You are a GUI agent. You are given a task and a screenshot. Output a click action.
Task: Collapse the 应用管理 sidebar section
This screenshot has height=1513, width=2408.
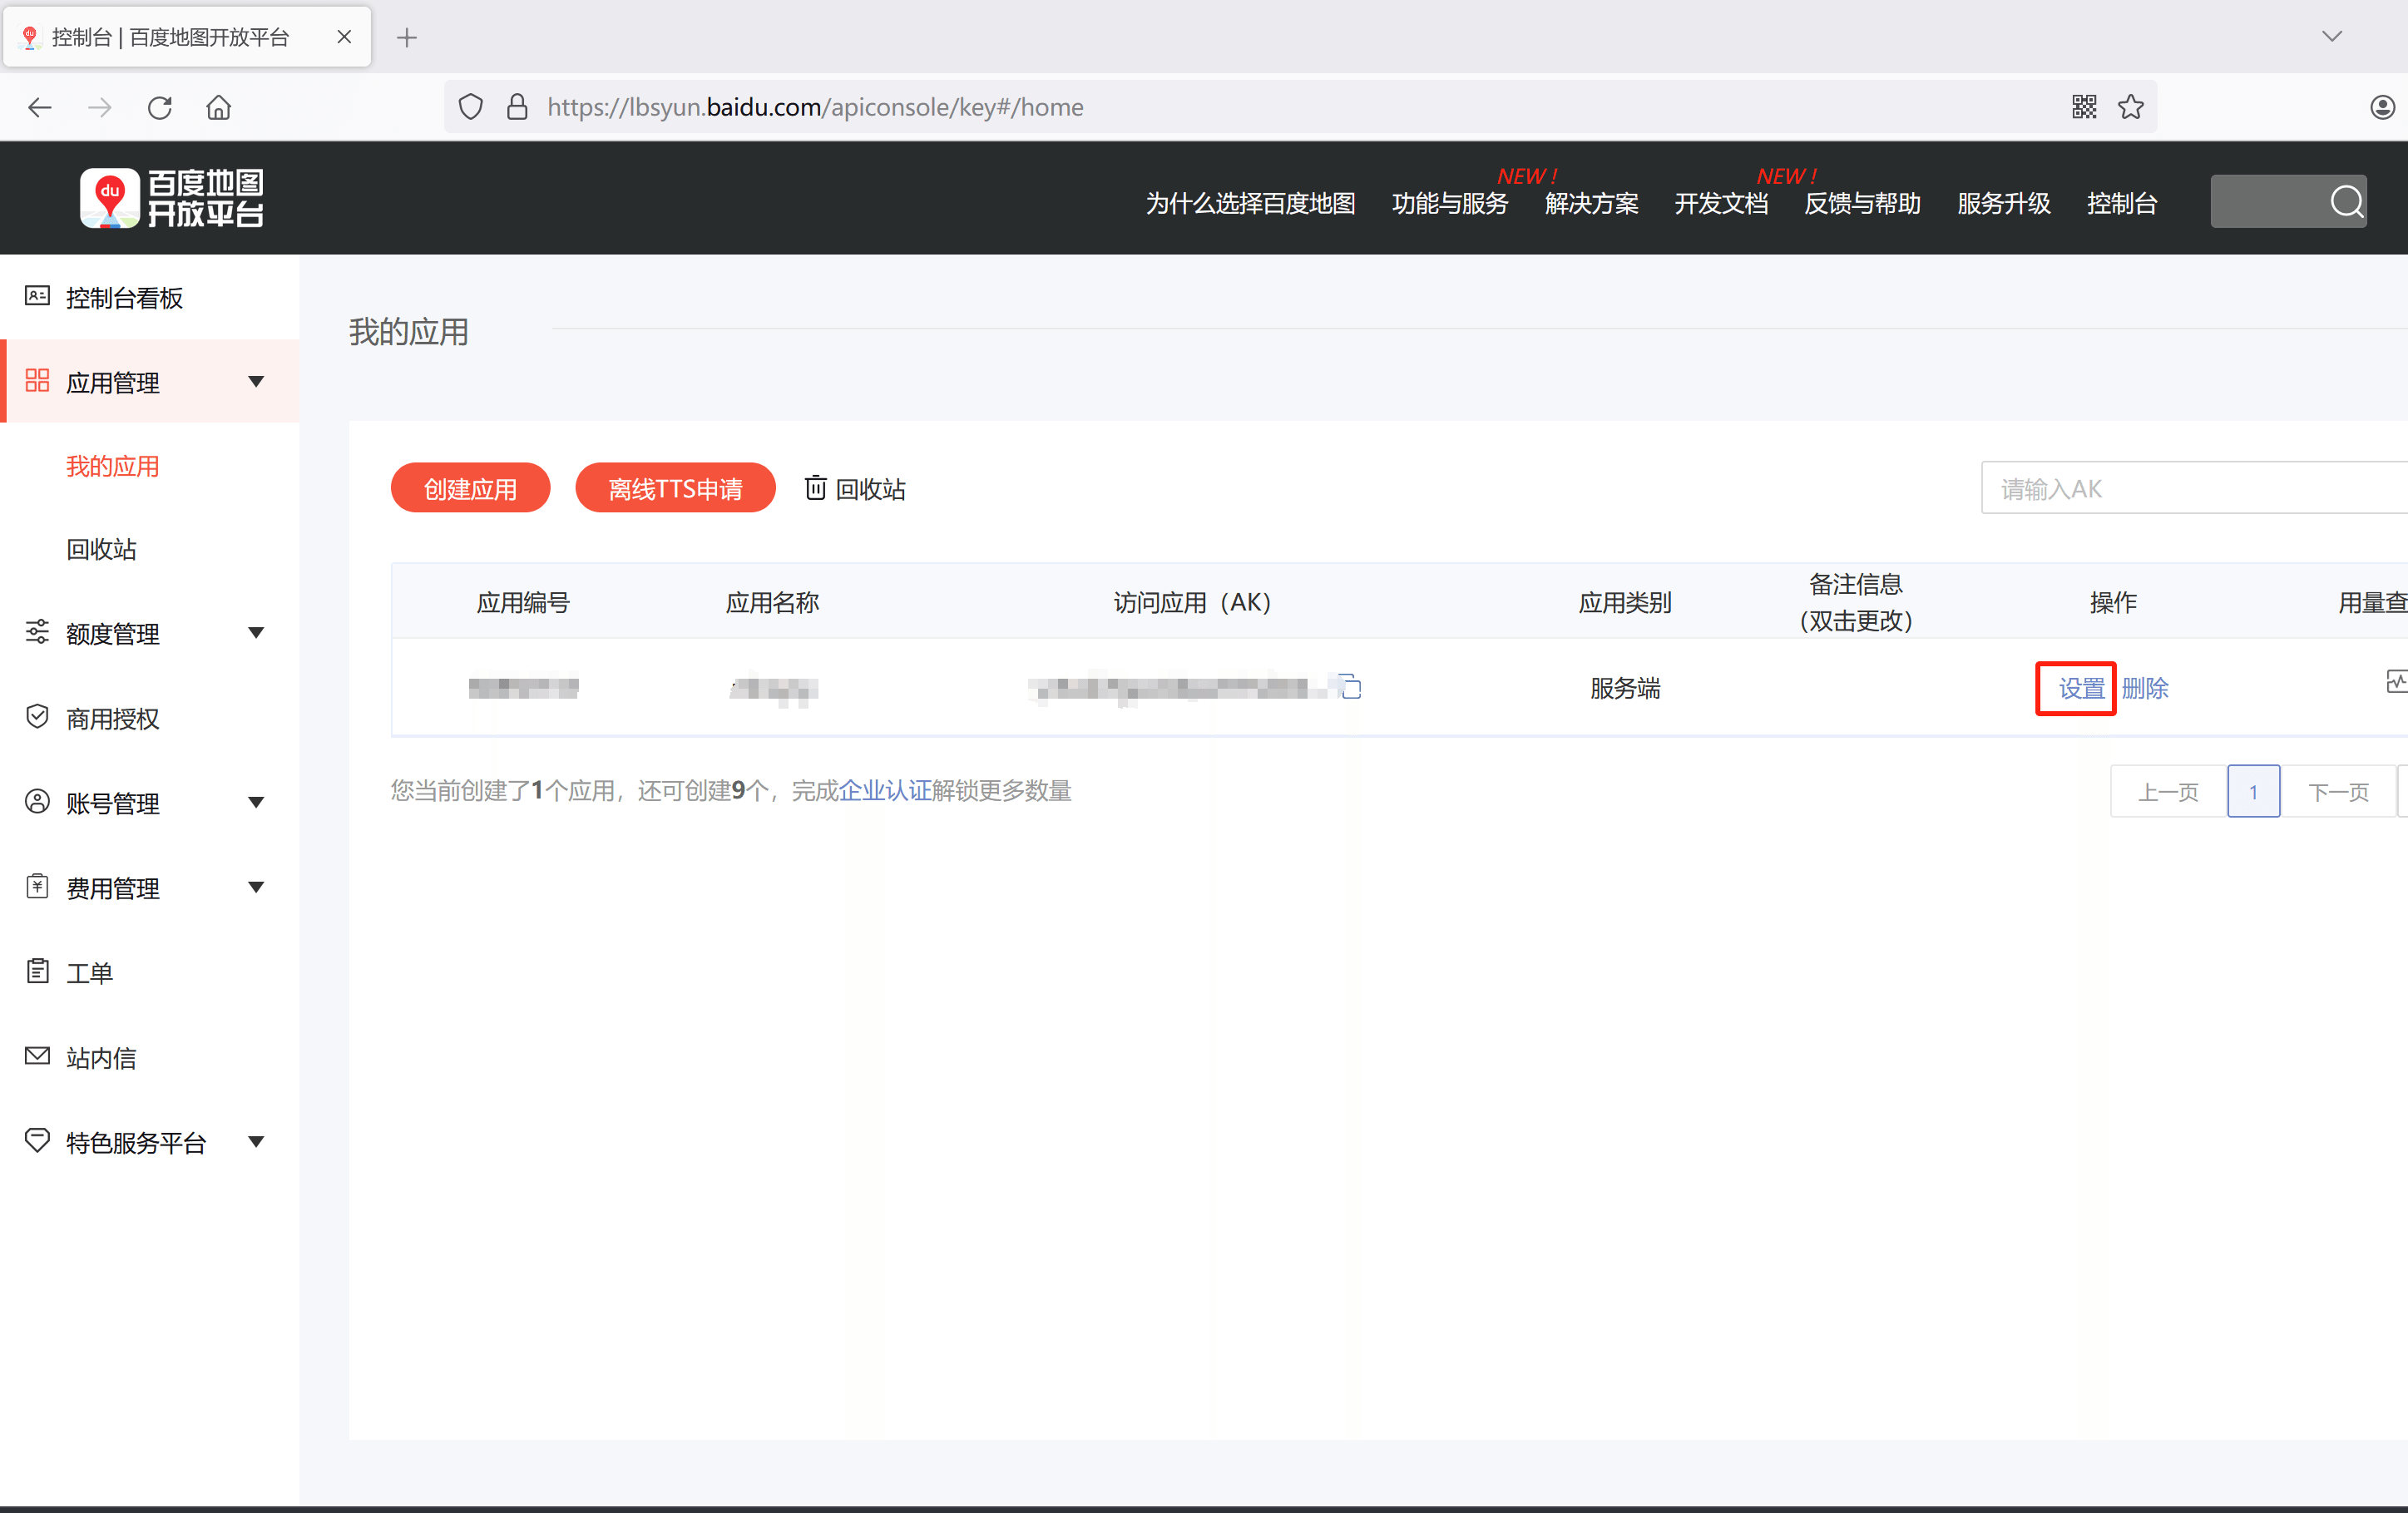coord(256,382)
